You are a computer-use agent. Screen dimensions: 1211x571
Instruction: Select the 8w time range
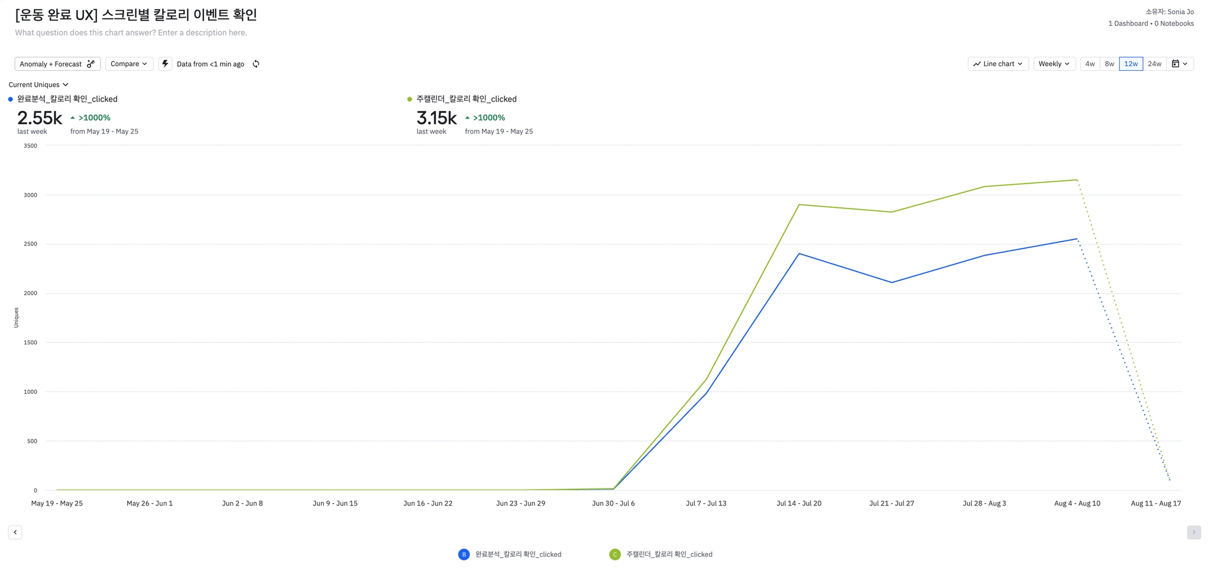pos(1109,64)
